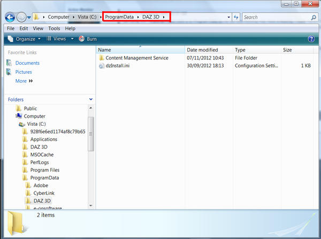Click the blue Help question mark icon
Image resolution: width=321 pixels, height=239 pixels.
(311, 39)
